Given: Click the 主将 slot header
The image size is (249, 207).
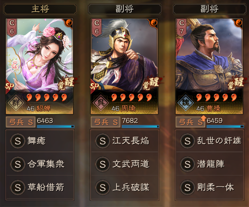Looking at the screenshot, I should (x=40, y=9).
